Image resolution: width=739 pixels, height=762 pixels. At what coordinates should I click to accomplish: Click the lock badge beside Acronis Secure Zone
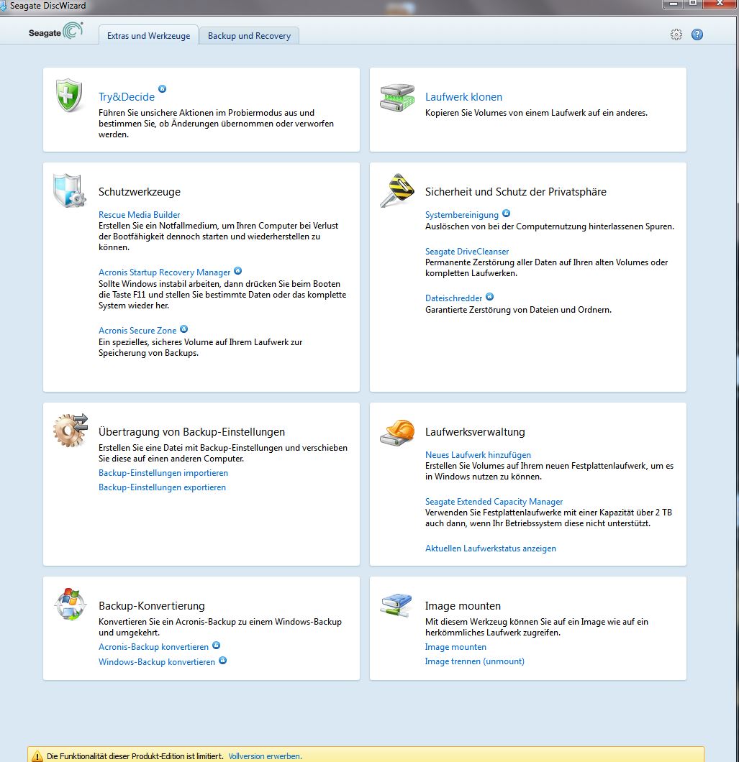[x=184, y=329]
